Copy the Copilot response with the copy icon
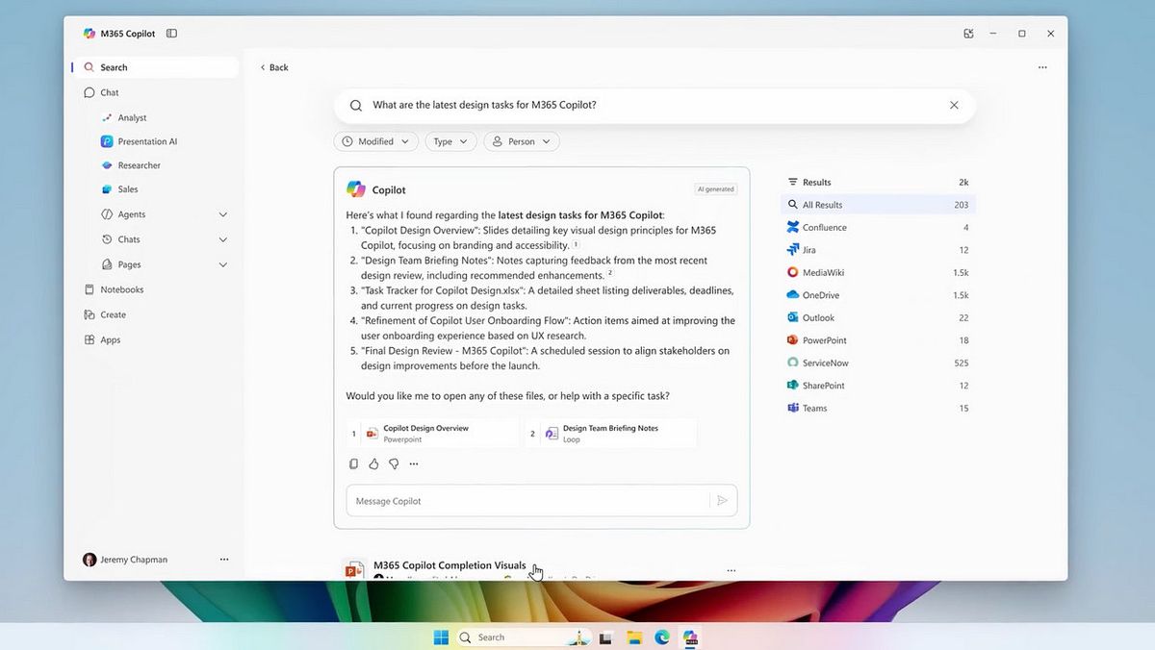The width and height of the screenshot is (1155, 650). pyautogui.click(x=353, y=463)
